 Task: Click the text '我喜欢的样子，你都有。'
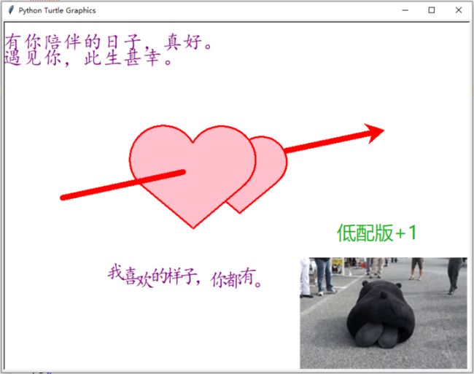click(x=184, y=276)
